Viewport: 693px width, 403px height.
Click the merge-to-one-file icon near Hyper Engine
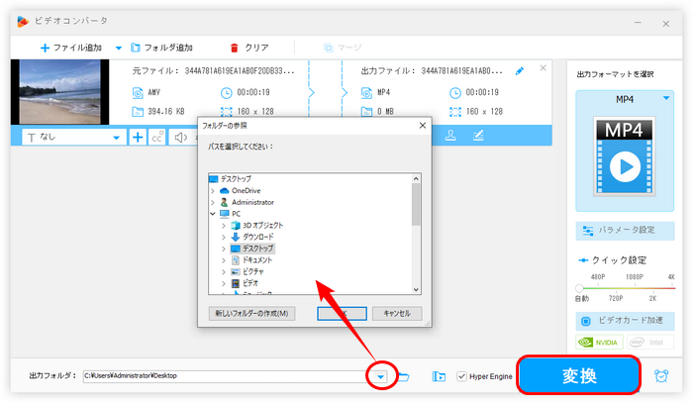coord(439,376)
